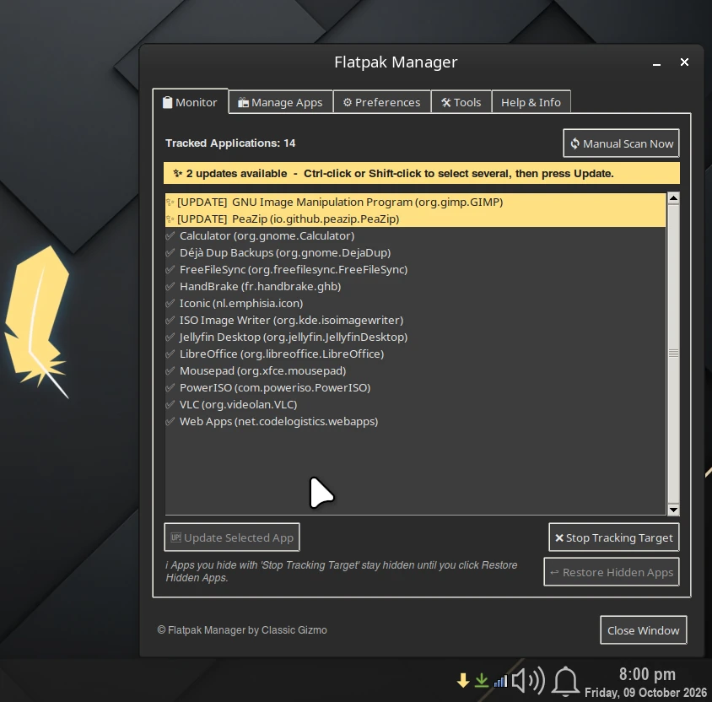
Task: Click Stop Tracking Target button
Action: coord(614,537)
